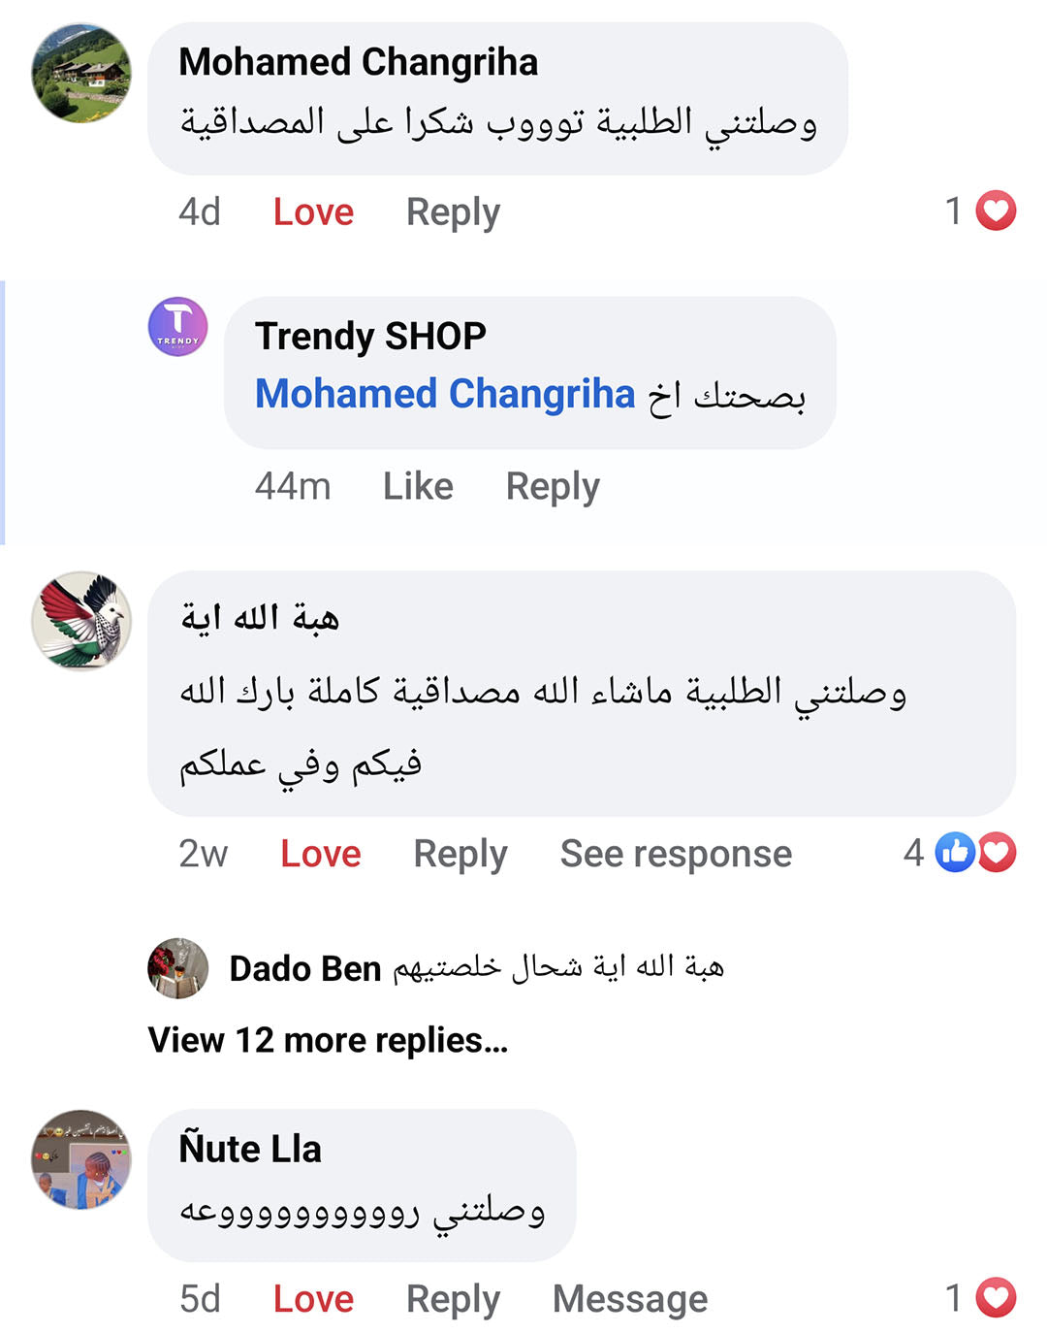Reply to Mohamed Changriha's comment

[453, 211]
